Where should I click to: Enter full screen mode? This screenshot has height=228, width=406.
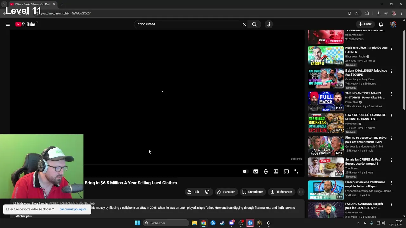pyautogui.click(x=296, y=171)
